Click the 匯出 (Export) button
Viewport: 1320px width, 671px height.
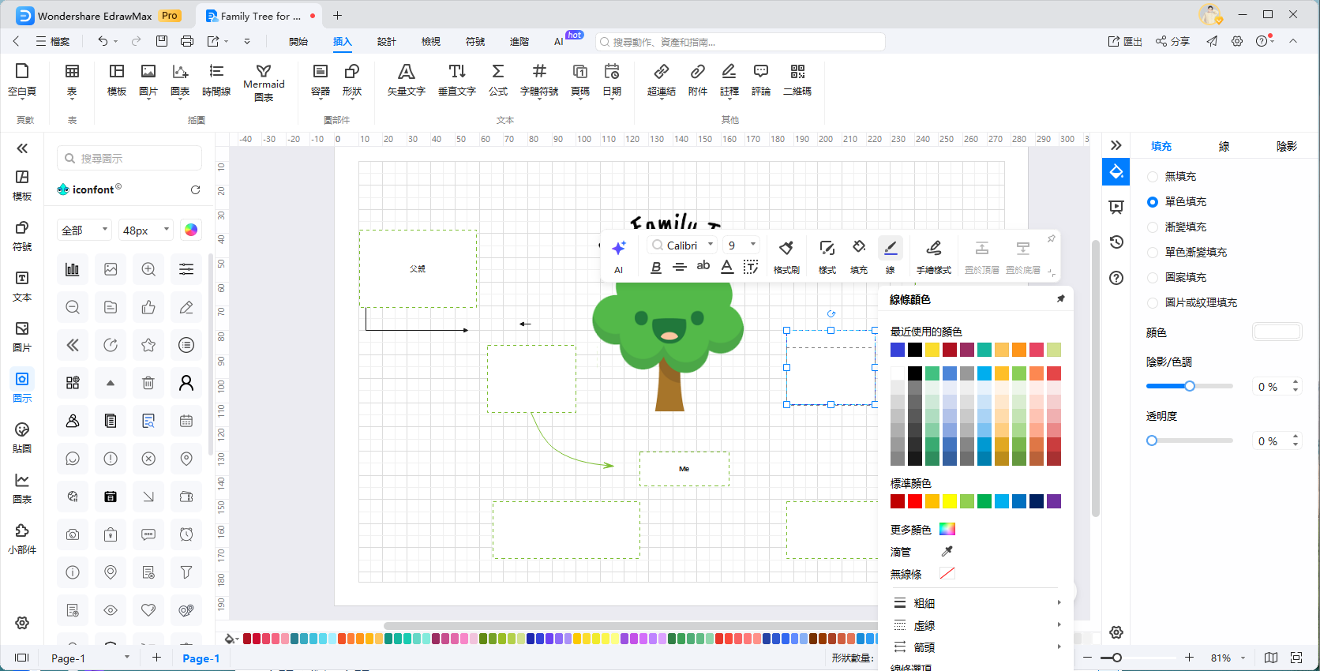(1125, 42)
